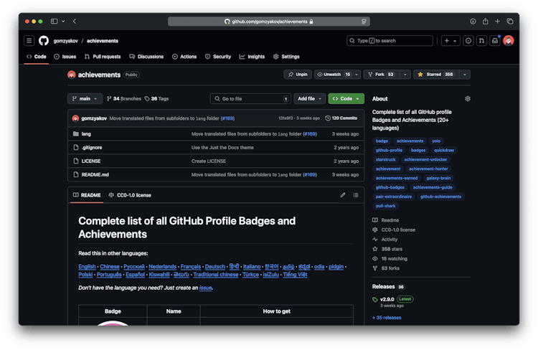The height and width of the screenshot is (350, 538).
Task: Open the lang folder
Action: point(86,134)
